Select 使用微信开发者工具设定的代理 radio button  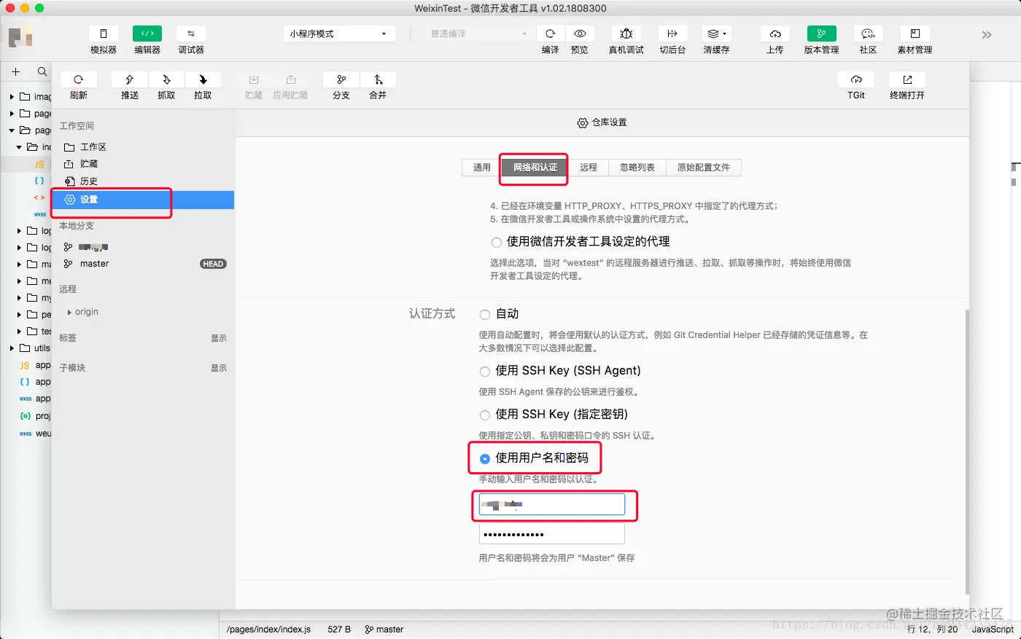(496, 242)
